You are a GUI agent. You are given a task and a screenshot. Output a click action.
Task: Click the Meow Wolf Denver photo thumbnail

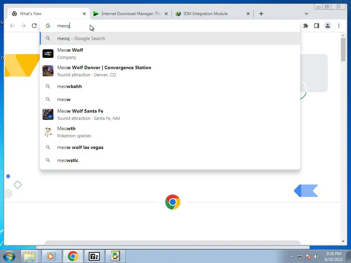point(48,71)
